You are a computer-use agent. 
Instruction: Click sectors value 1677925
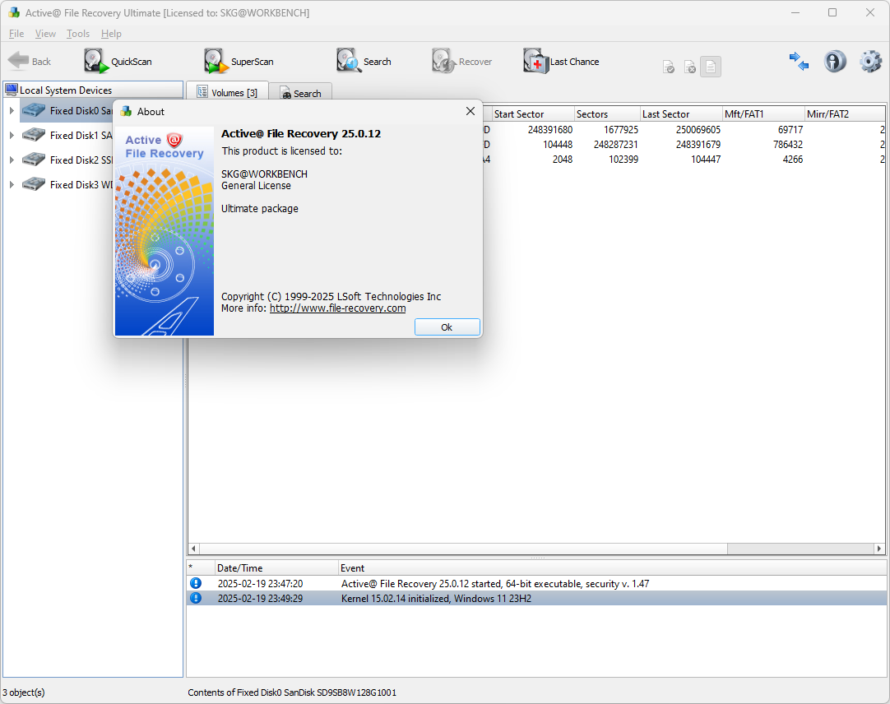coord(620,129)
